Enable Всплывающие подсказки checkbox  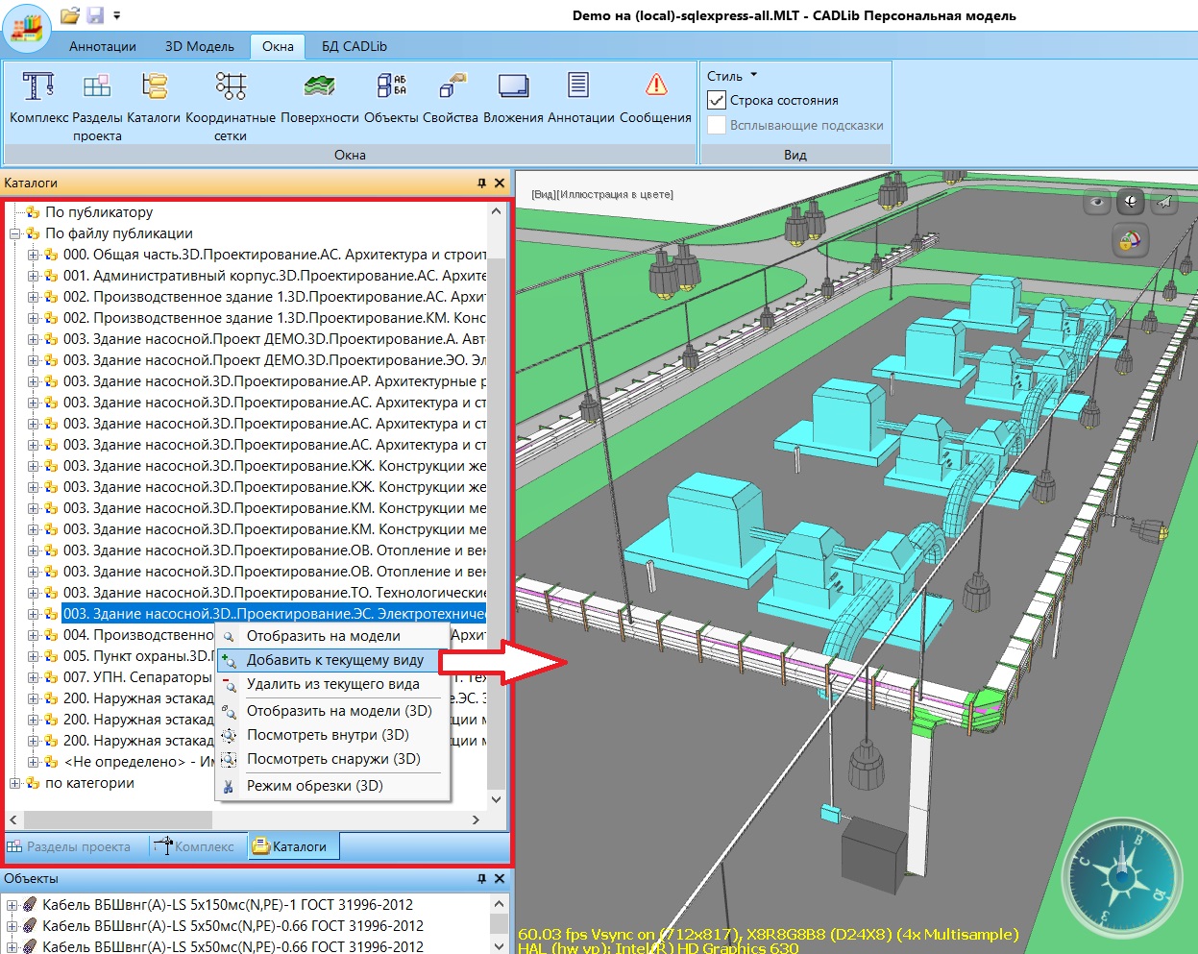[717, 125]
